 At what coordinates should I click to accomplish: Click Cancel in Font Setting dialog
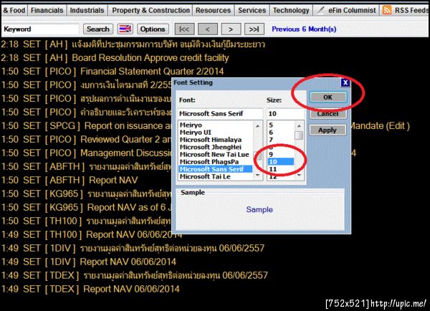(x=328, y=113)
